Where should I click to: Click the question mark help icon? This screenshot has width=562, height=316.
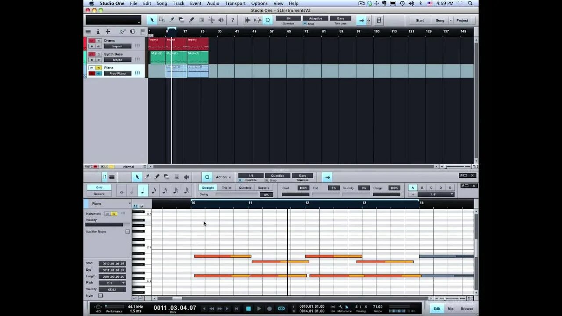tap(233, 20)
